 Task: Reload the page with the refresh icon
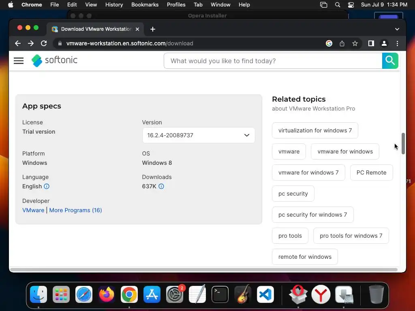coord(44,43)
